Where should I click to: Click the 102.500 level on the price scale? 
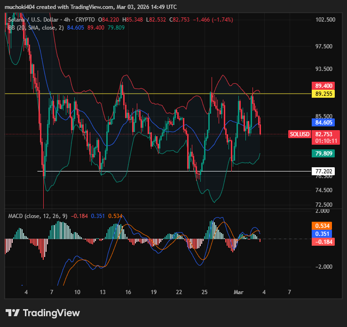pos(325,19)
